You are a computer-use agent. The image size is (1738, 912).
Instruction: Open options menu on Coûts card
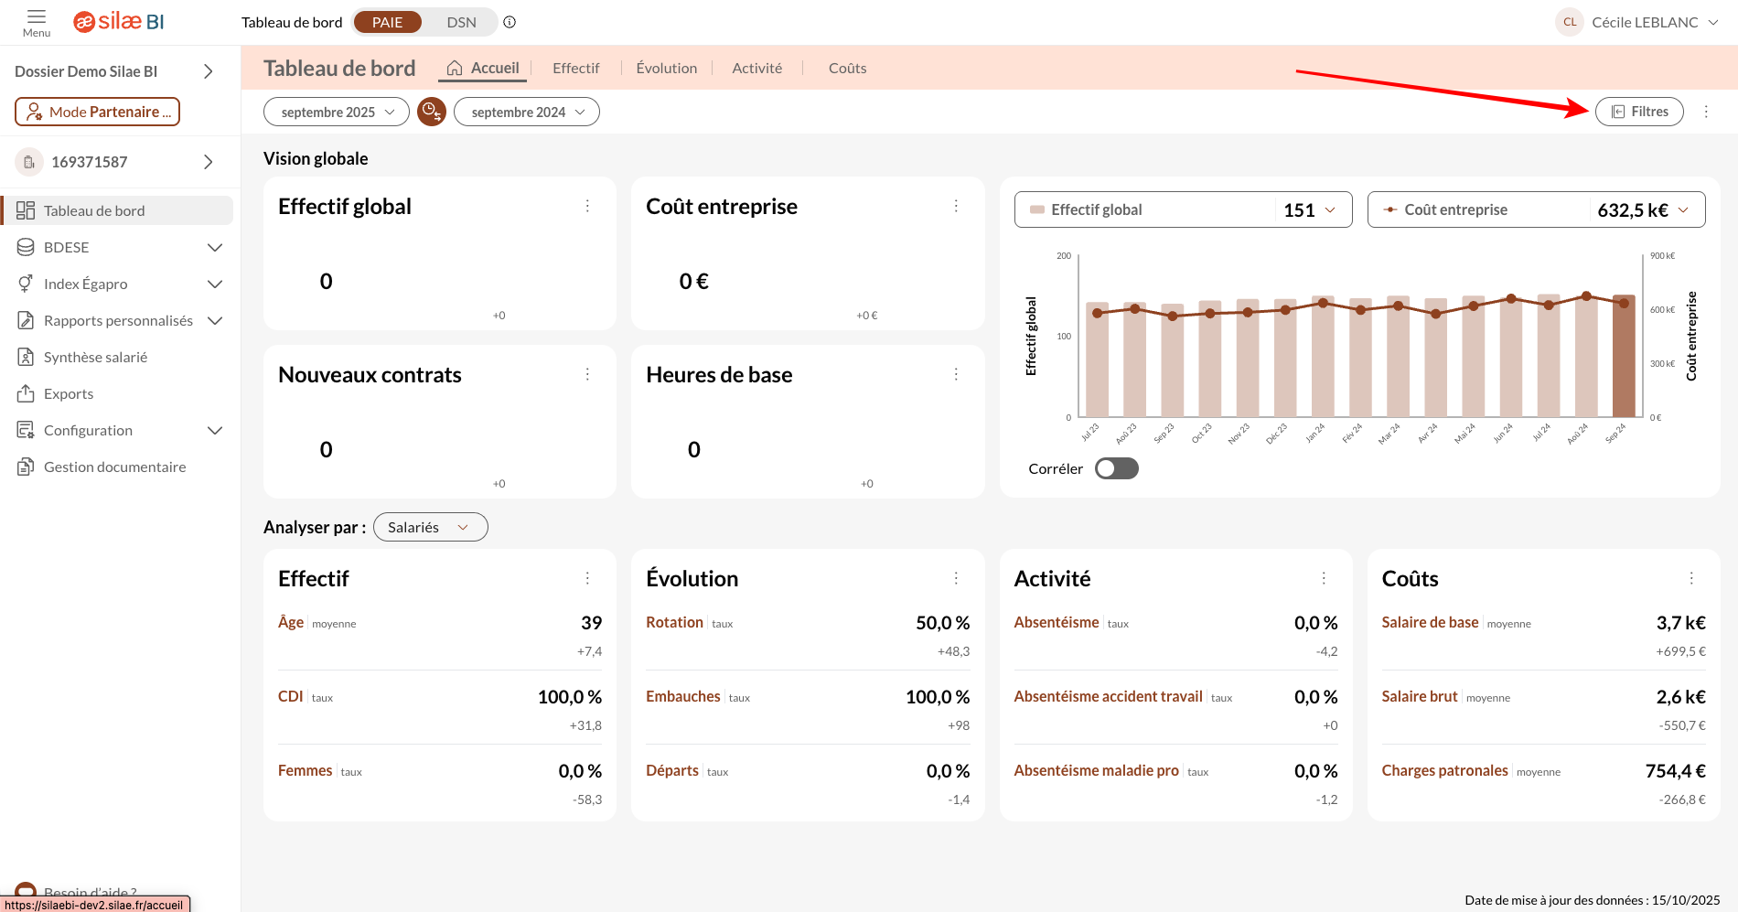[1691, 578]
